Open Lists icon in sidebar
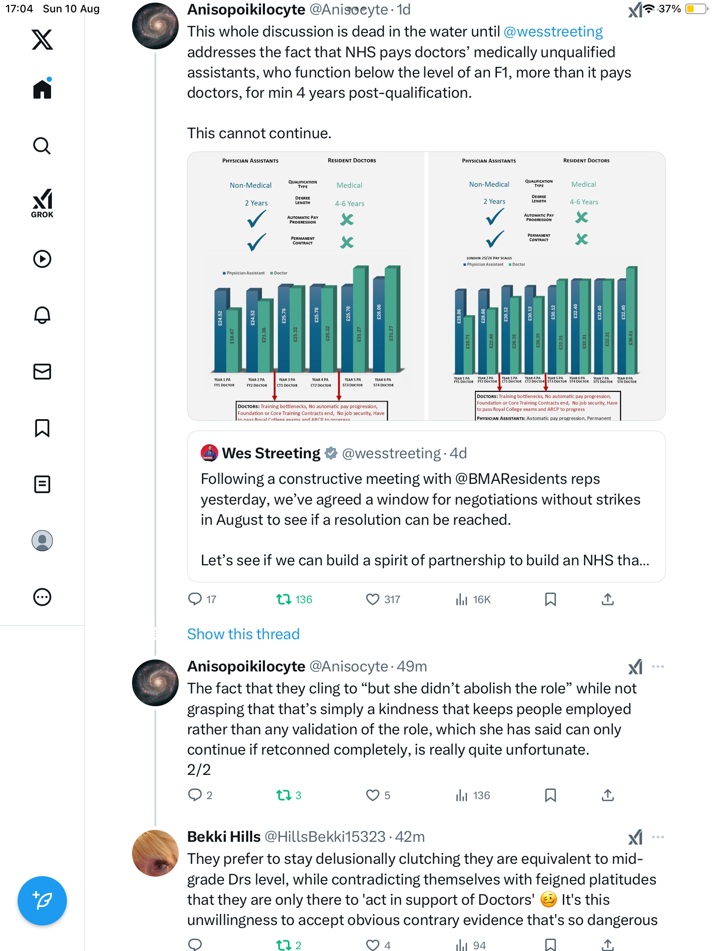Image resolution: width=713 pixels, height=951 pixels. (x=42, y=484)
